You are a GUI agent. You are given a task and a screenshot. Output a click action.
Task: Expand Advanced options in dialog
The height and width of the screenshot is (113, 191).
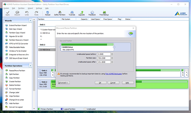(64, 83)
